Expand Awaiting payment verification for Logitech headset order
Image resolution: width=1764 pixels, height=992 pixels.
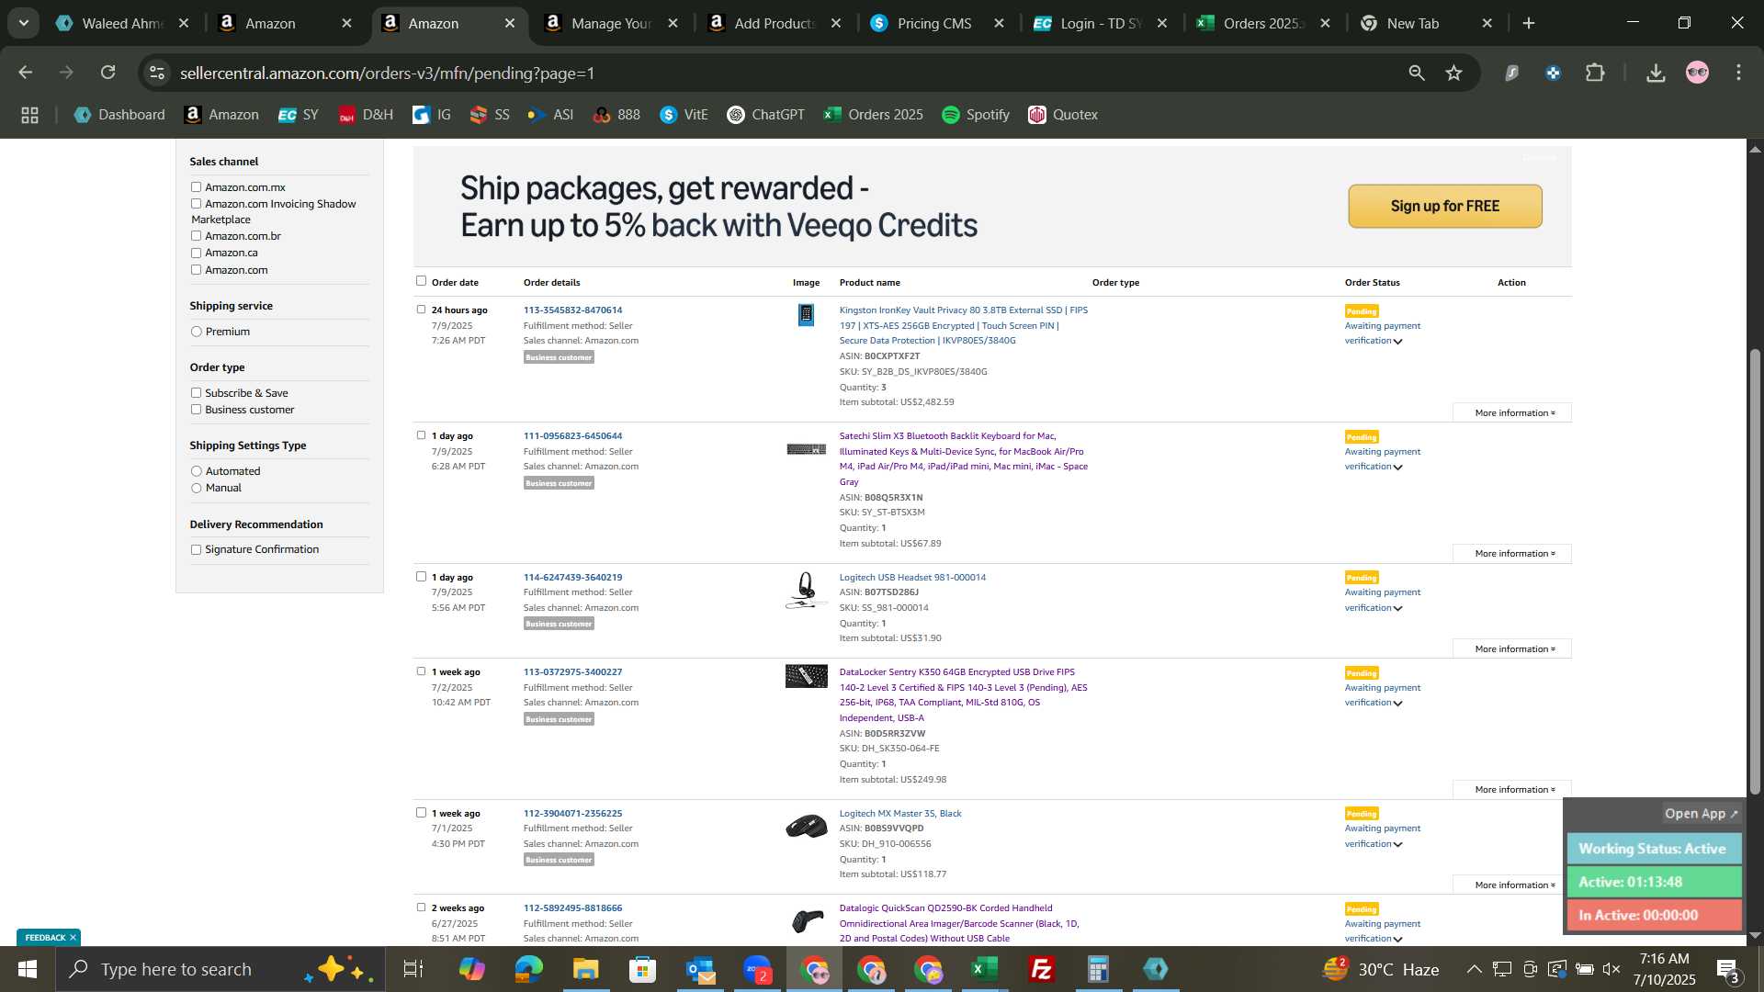[x=1397, y=608]
